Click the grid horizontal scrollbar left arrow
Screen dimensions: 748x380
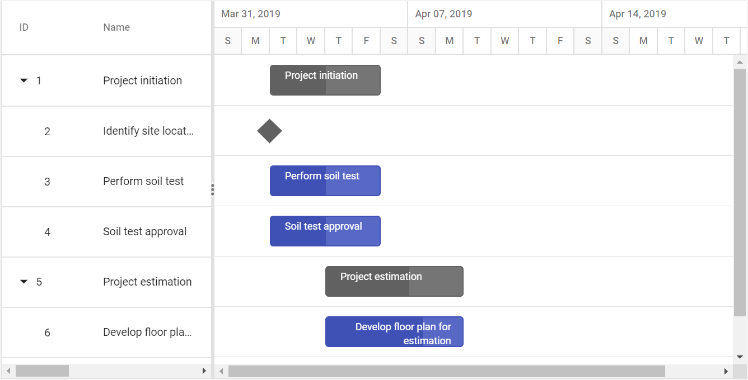[x=8, y=371]
